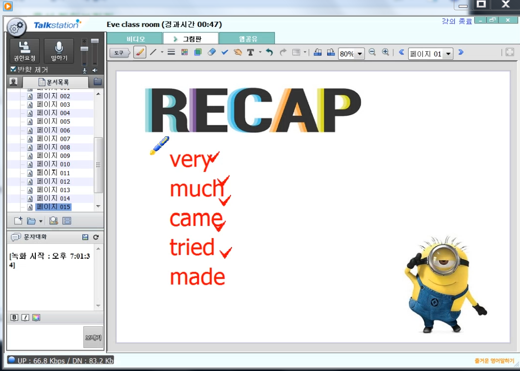This screenshot has height=371, width=520.
Task: Click the microphone volume slider handle
Action: click(84, 49)
